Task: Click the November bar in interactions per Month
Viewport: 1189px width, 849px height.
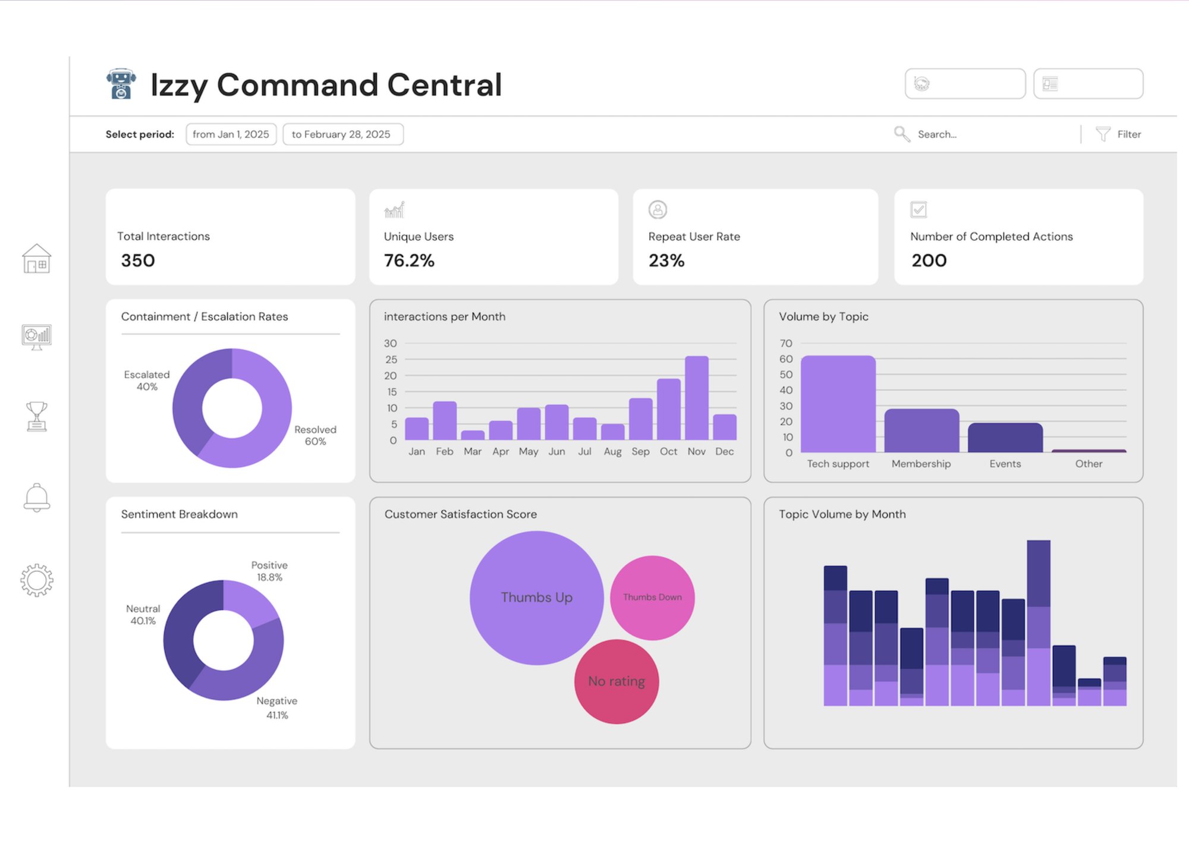Action: pos(696,398)
